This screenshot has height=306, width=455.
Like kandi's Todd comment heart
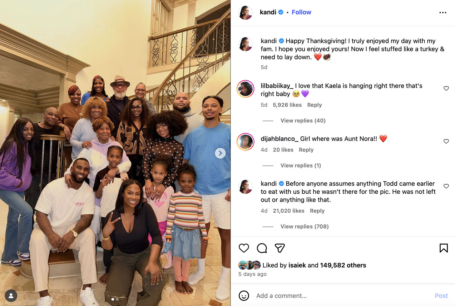point(446,186)
